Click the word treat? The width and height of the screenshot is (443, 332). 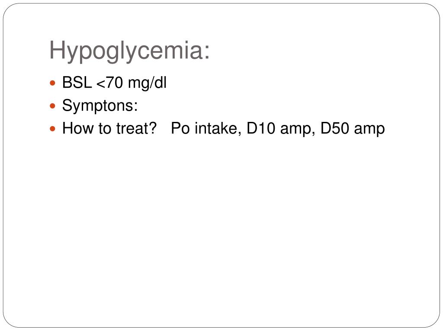point(137,128)
